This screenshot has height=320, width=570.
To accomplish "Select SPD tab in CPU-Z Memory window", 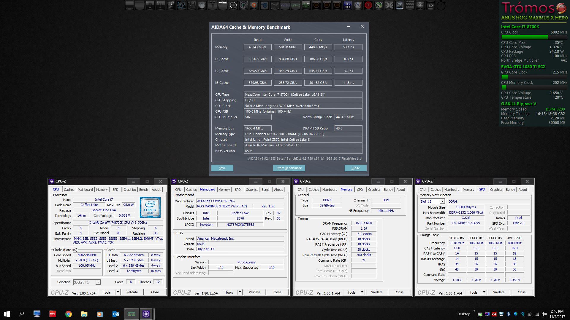I will 360,190.
